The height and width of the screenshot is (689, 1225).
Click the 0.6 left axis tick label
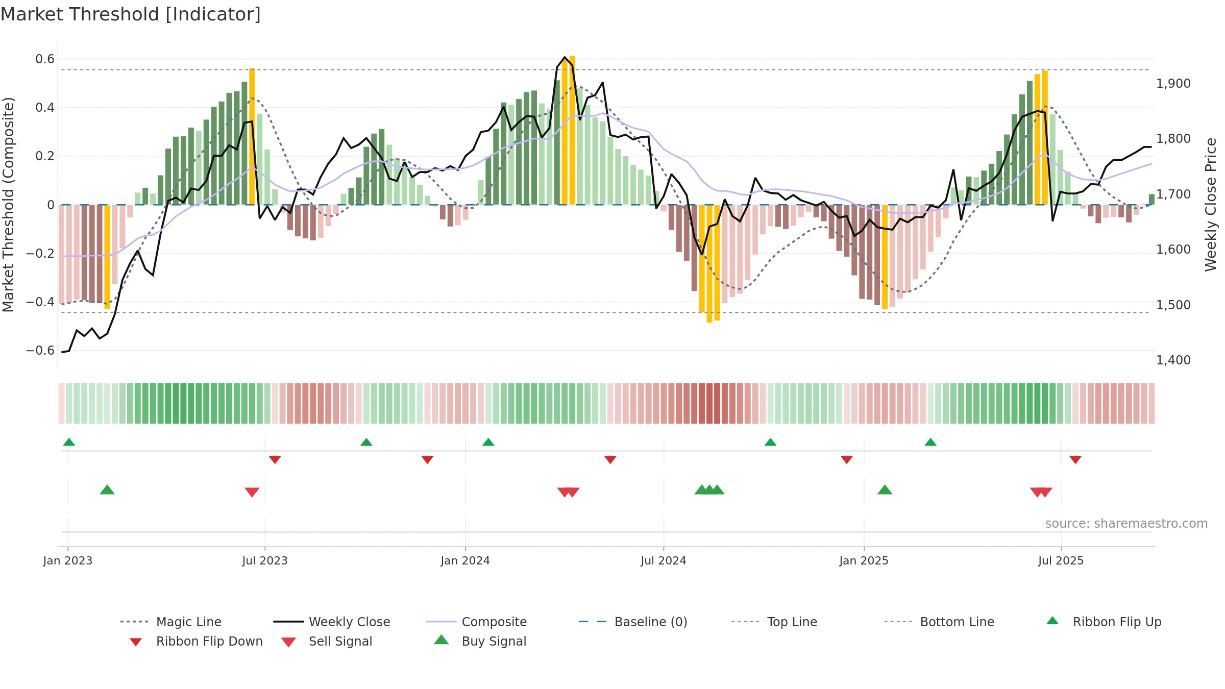[45, 59]
